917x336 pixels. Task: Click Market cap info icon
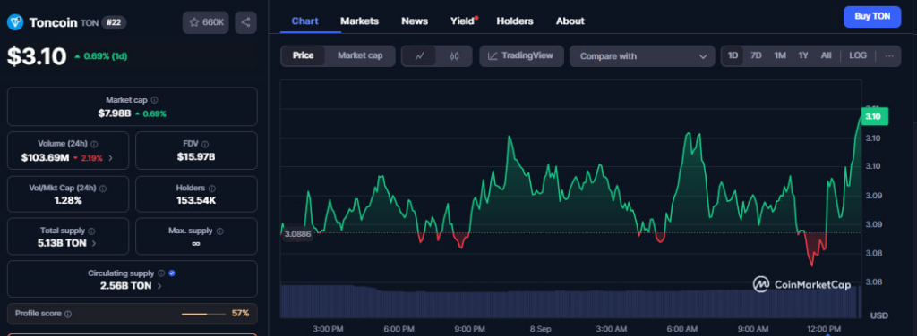[154, 100]
